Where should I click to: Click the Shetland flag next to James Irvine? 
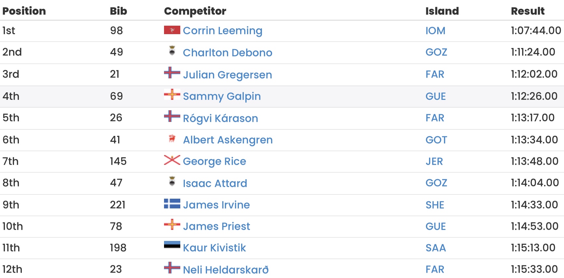[172, 204]
